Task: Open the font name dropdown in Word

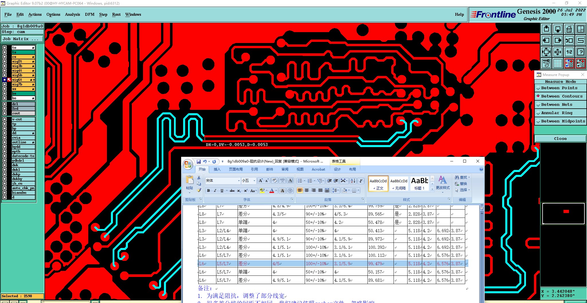Action: click(x=239, y=181)
